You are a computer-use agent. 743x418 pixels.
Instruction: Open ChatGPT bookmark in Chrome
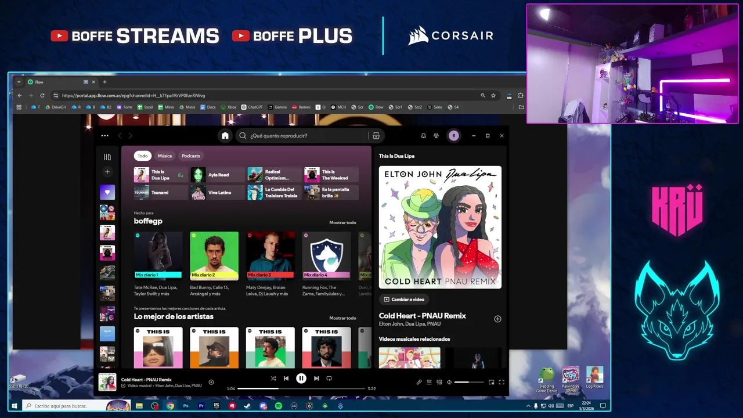251,107
